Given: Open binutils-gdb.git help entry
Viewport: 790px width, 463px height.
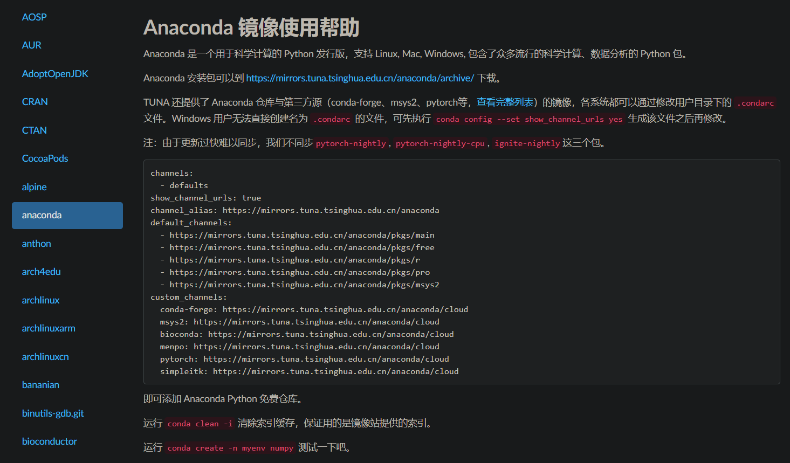Looking at the screenshot, I should (53, 413).
